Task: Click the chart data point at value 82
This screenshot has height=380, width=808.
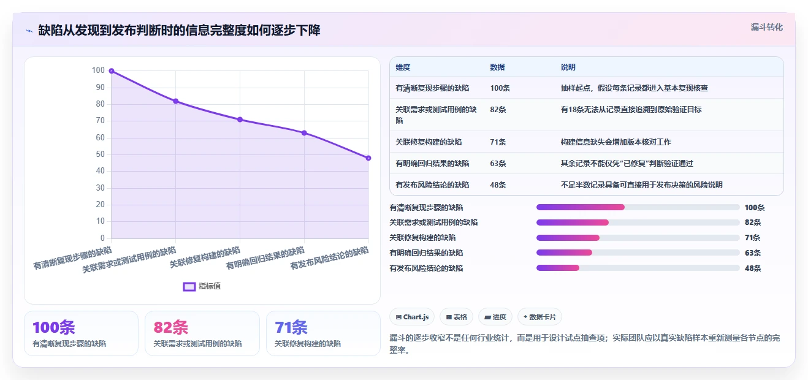Action: [176, 101]
